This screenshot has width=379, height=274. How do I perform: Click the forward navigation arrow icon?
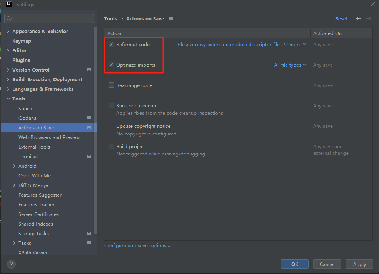pos(369,18)
